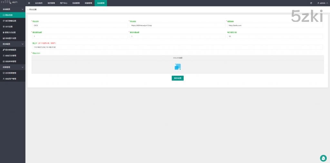Image resolution: width=330 pixels, height=163 pixels.
Task: Click the 网站域名 input field
Action: [177, 25]
